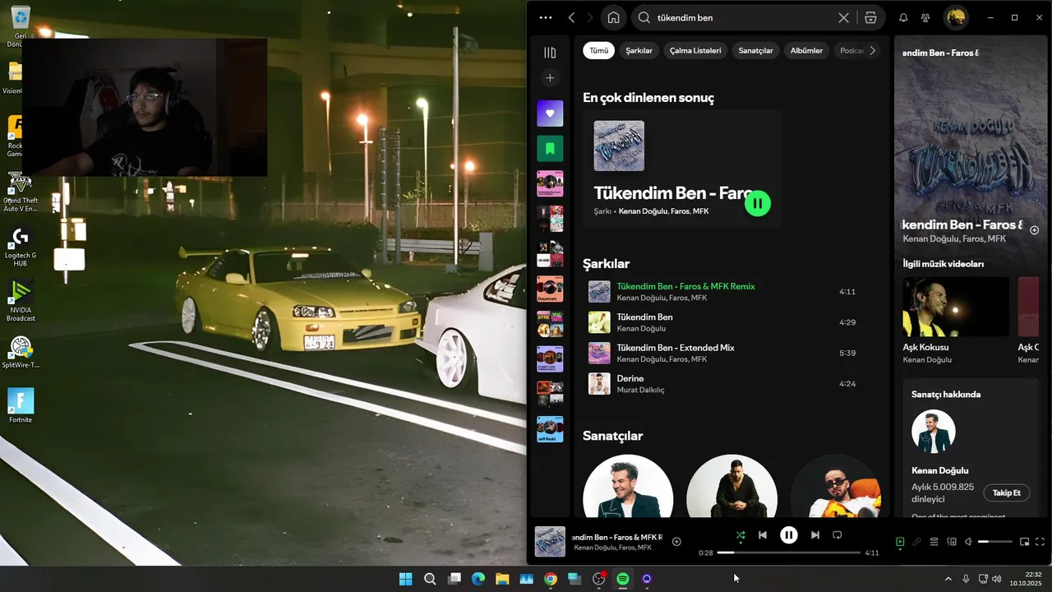The image size is (1052, 592).
Task: Select the Albümler filter tab
Action: (x=806, y=50)
